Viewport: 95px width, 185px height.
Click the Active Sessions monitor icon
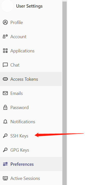[5, 178]
